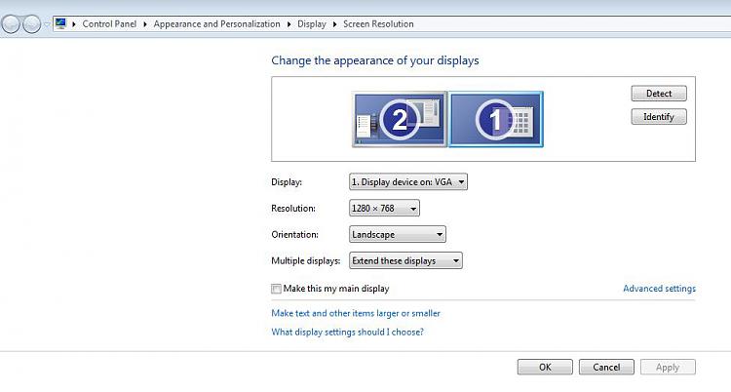Open the Display device dropdown
Screen dimensions: 731x392
[x=408, y=182]
